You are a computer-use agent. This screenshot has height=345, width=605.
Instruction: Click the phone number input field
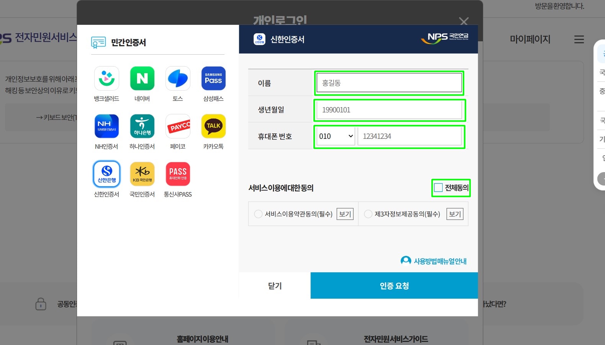tap(410, 136)
